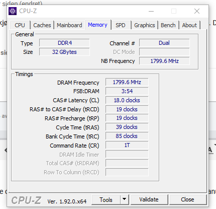
Task: Click the CPU-Z title text
Action: pos(28,11)
